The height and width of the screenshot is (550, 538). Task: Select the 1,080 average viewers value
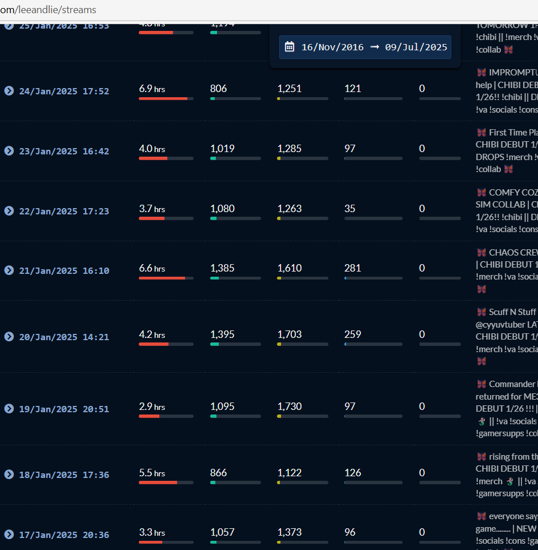(x=223, y=208)
